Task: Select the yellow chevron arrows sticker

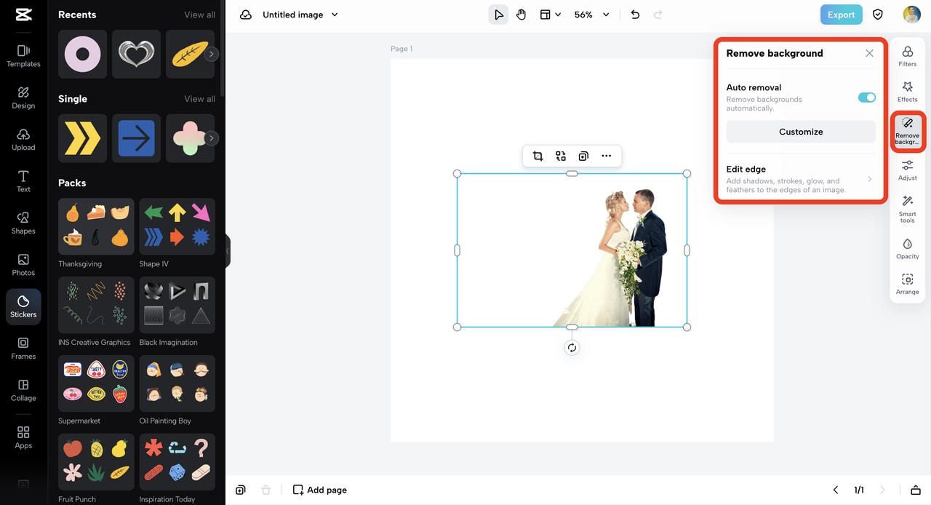Action: [x=82, y=138]
